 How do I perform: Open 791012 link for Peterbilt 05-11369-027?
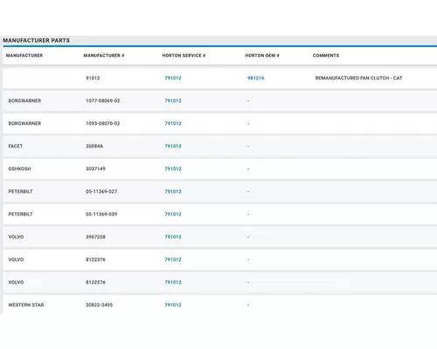click(173, 191)
